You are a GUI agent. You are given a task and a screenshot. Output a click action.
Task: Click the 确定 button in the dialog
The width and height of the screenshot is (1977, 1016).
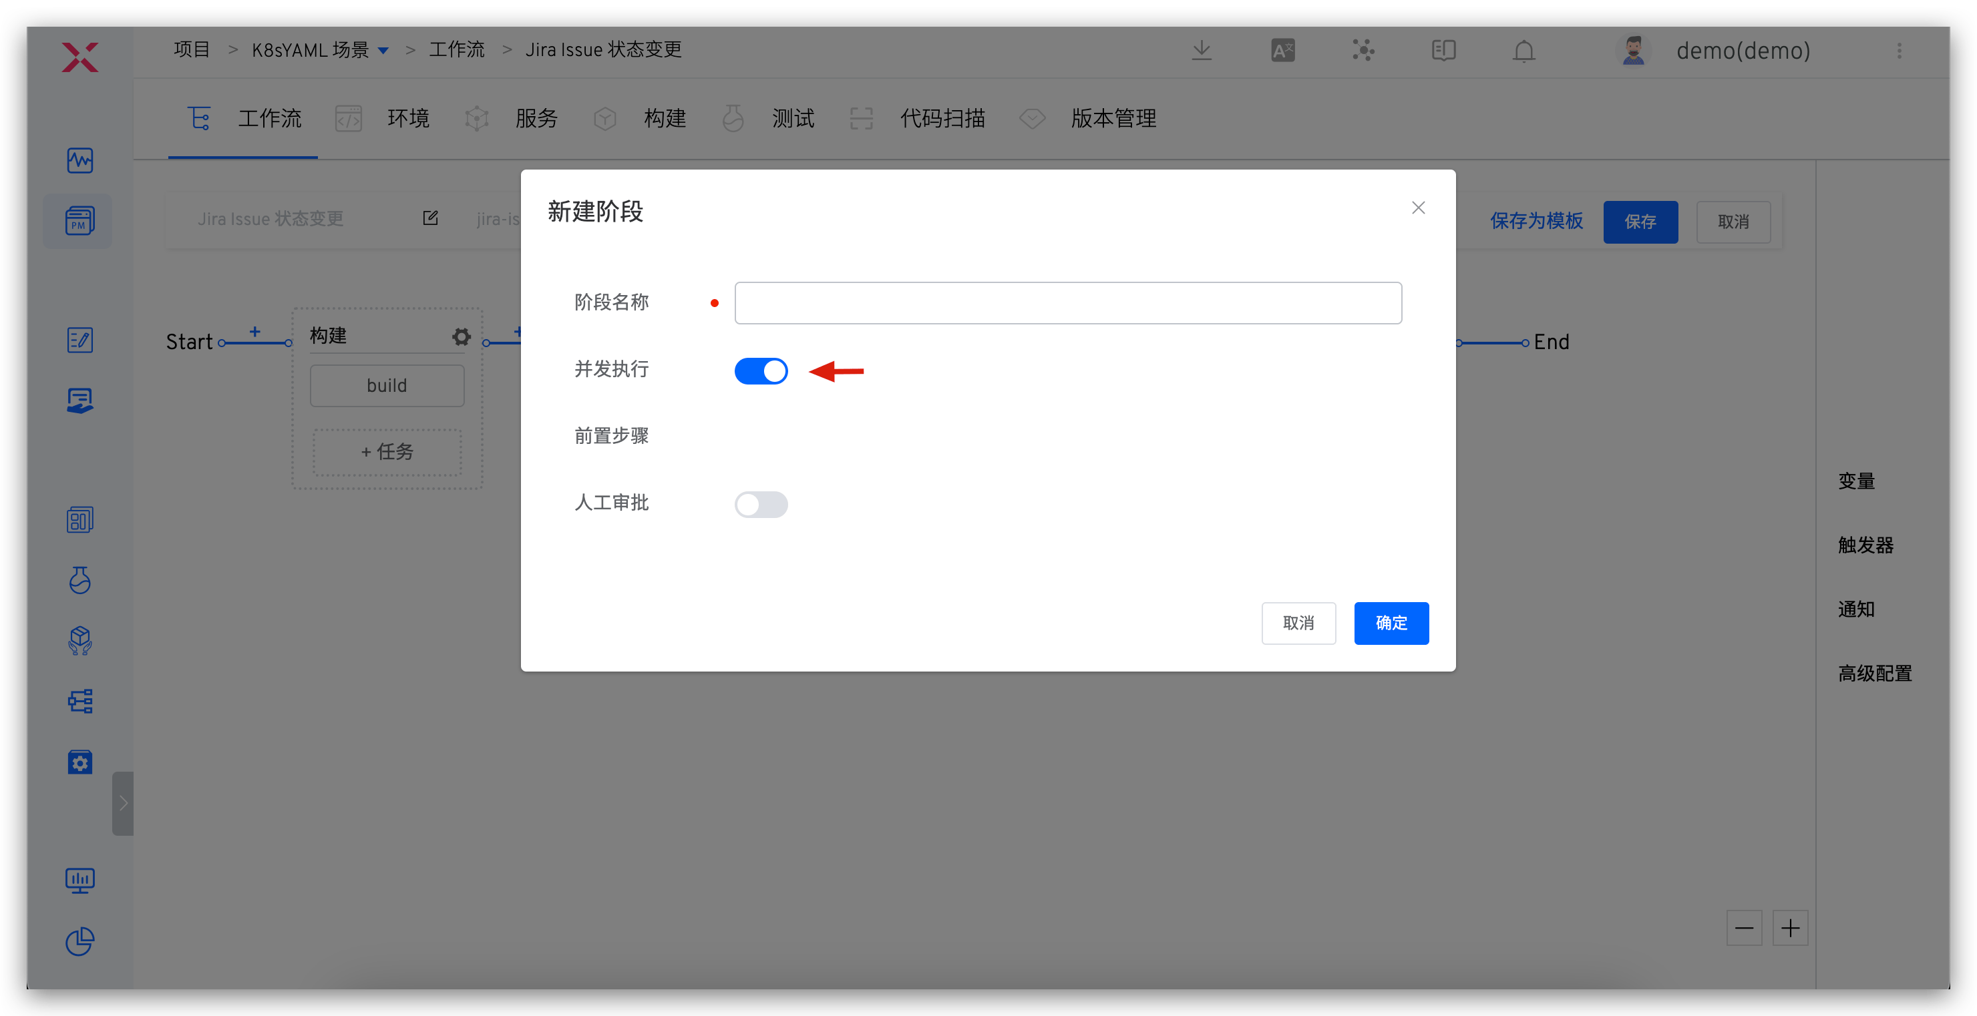[1391, 623]
